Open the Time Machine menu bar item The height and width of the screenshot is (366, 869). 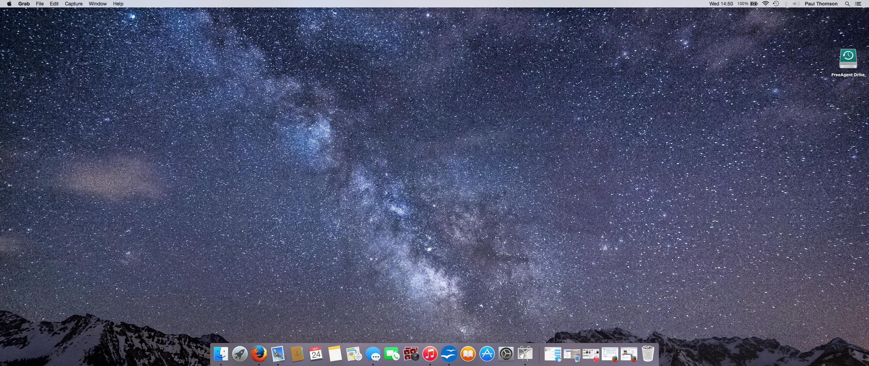[x=776, y=4]
